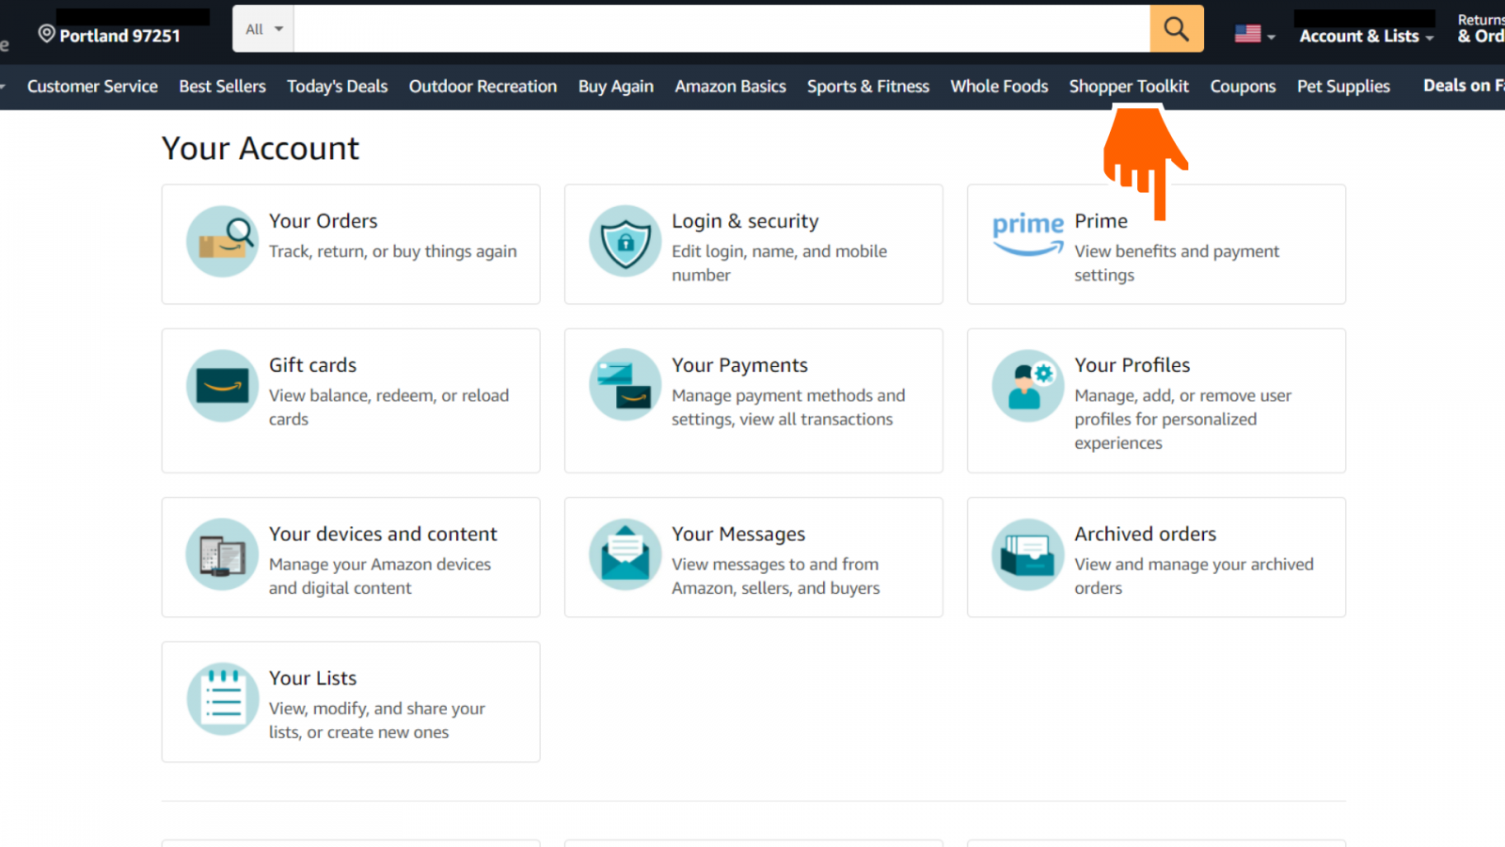Open Best Sellers navigation link
This screenshot has width=1505, height=847.
[x=222, y=86]
